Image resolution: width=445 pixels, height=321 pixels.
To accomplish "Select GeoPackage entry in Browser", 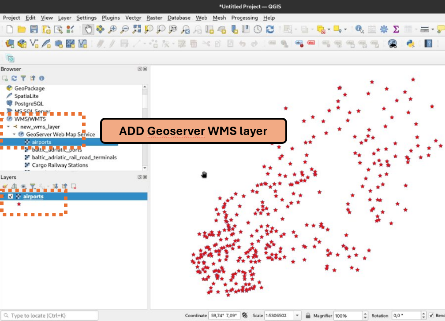I will coord(30,88).
